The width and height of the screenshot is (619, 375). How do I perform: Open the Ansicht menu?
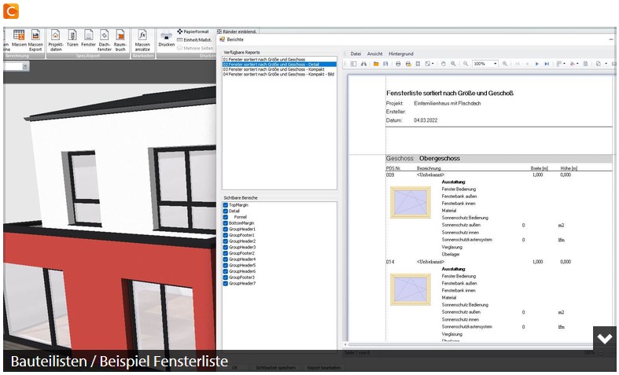(x=374, y=53)
